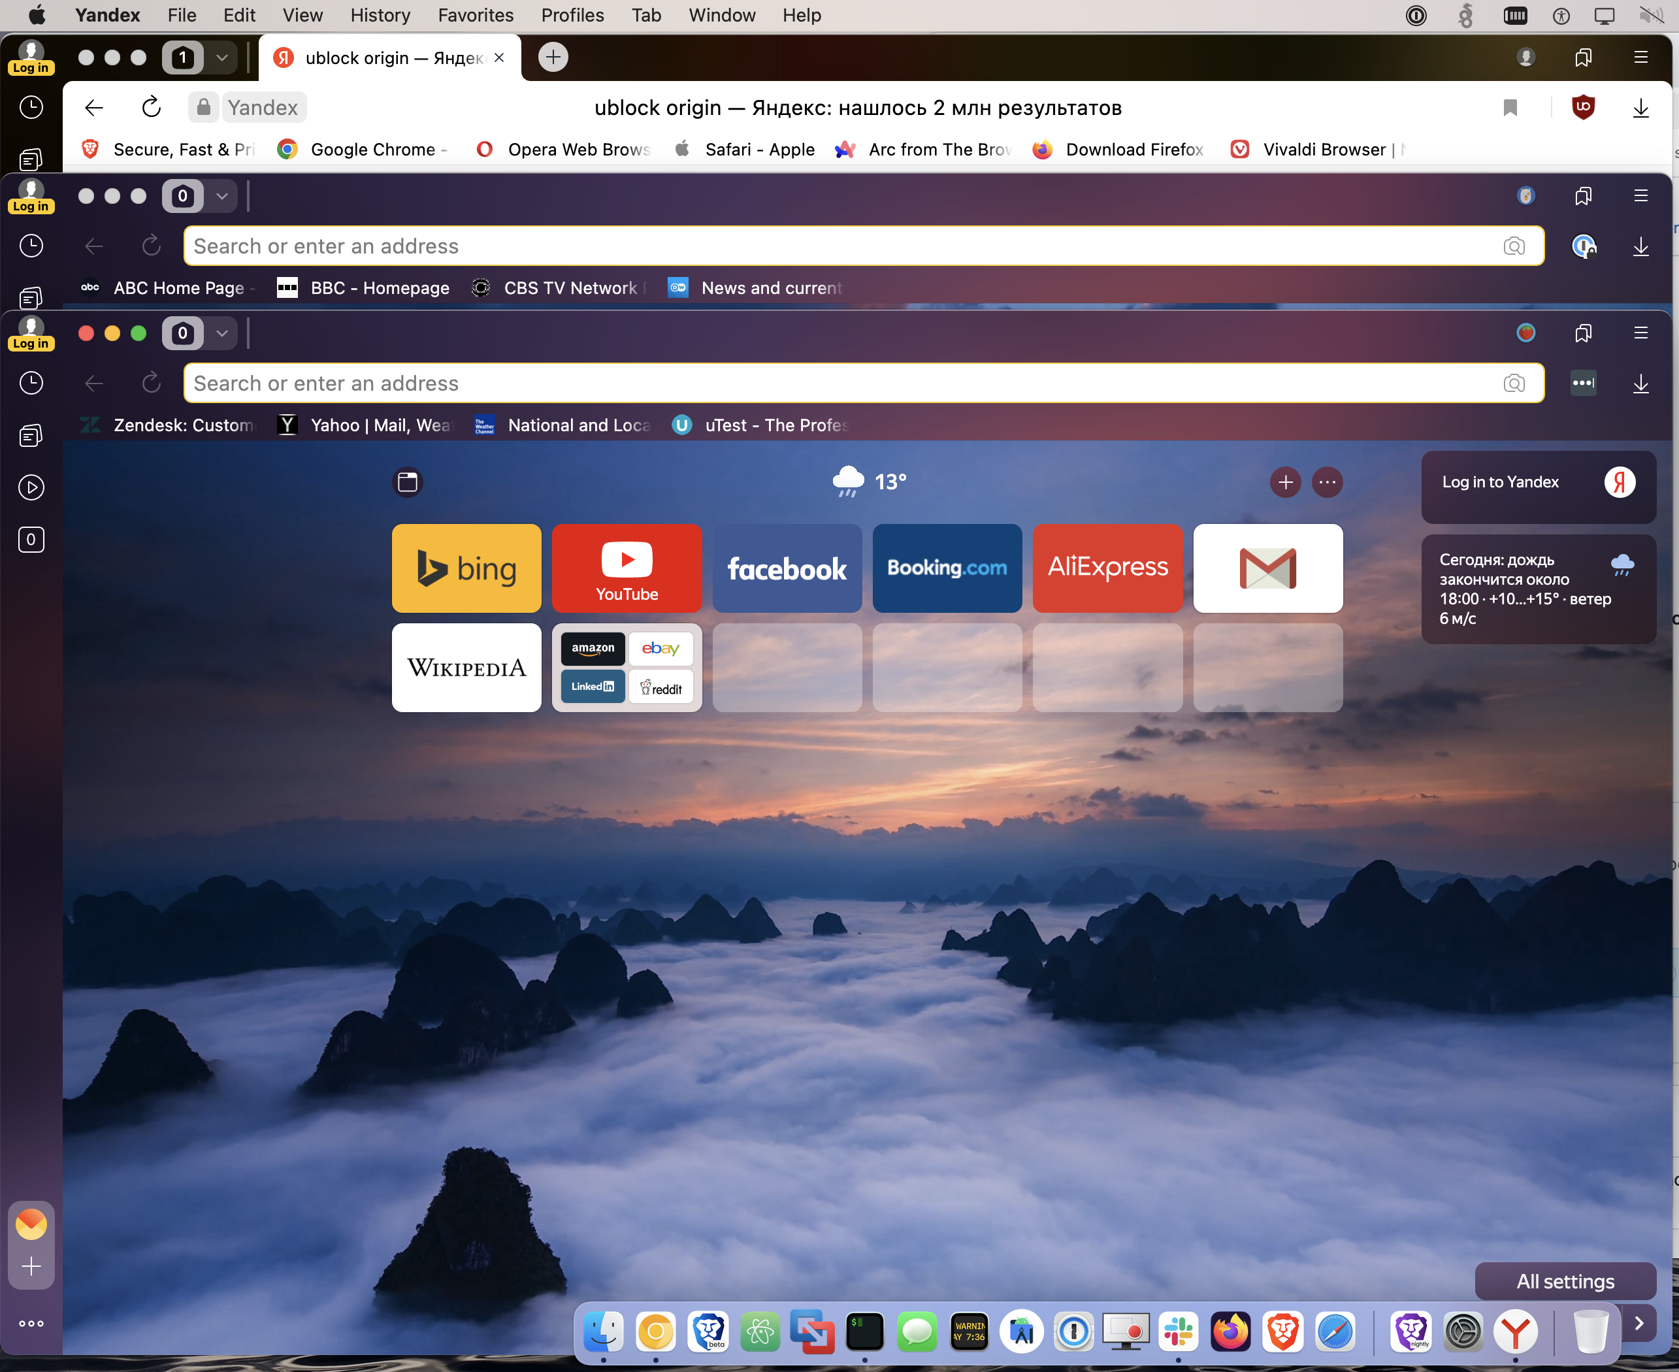1679x1372 pixels.
Task: Open BBC Homepage bookmark in middle window
Action: [x=363, y=287]
